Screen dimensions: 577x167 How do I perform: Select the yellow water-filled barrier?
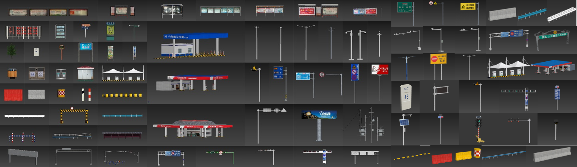(463, 156)
